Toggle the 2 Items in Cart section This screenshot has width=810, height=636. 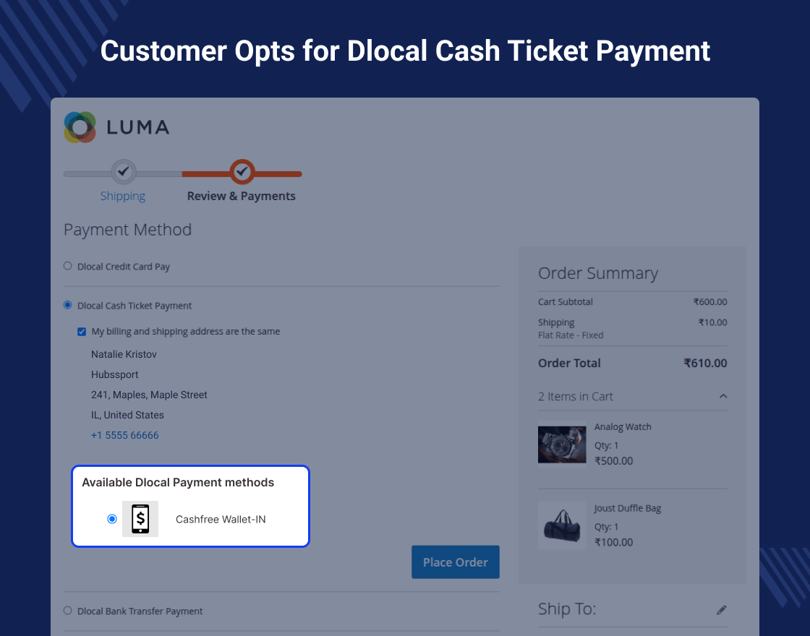click(576, 396)
